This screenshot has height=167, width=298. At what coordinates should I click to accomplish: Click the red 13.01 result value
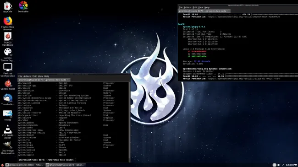(x=197, y=51)
